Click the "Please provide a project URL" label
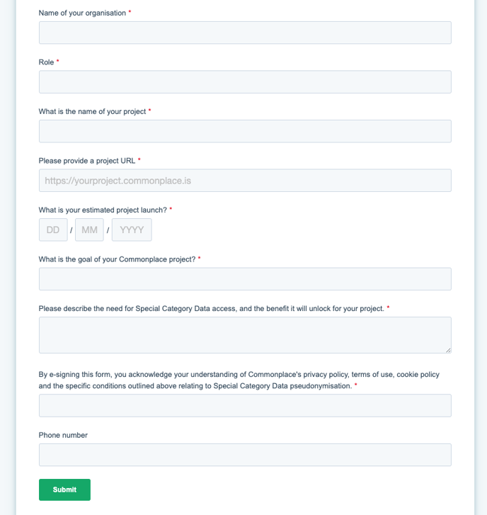487x515 pixels. (x=87, y=161)
